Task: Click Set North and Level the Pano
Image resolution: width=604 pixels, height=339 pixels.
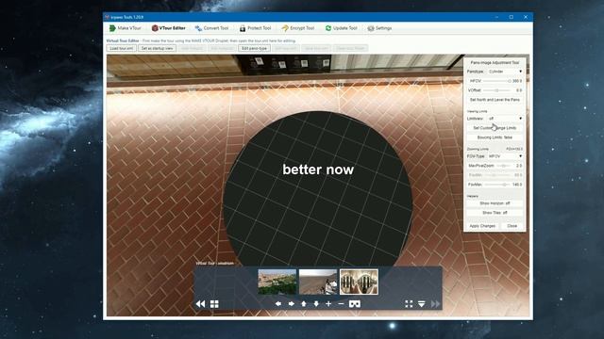Action: (495, 100)
